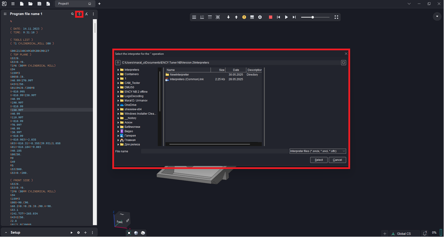The width and height of the screenshot is (444, 237).
Task: Expand the CAM_Tester folder in tree
Action: point(118,83)
